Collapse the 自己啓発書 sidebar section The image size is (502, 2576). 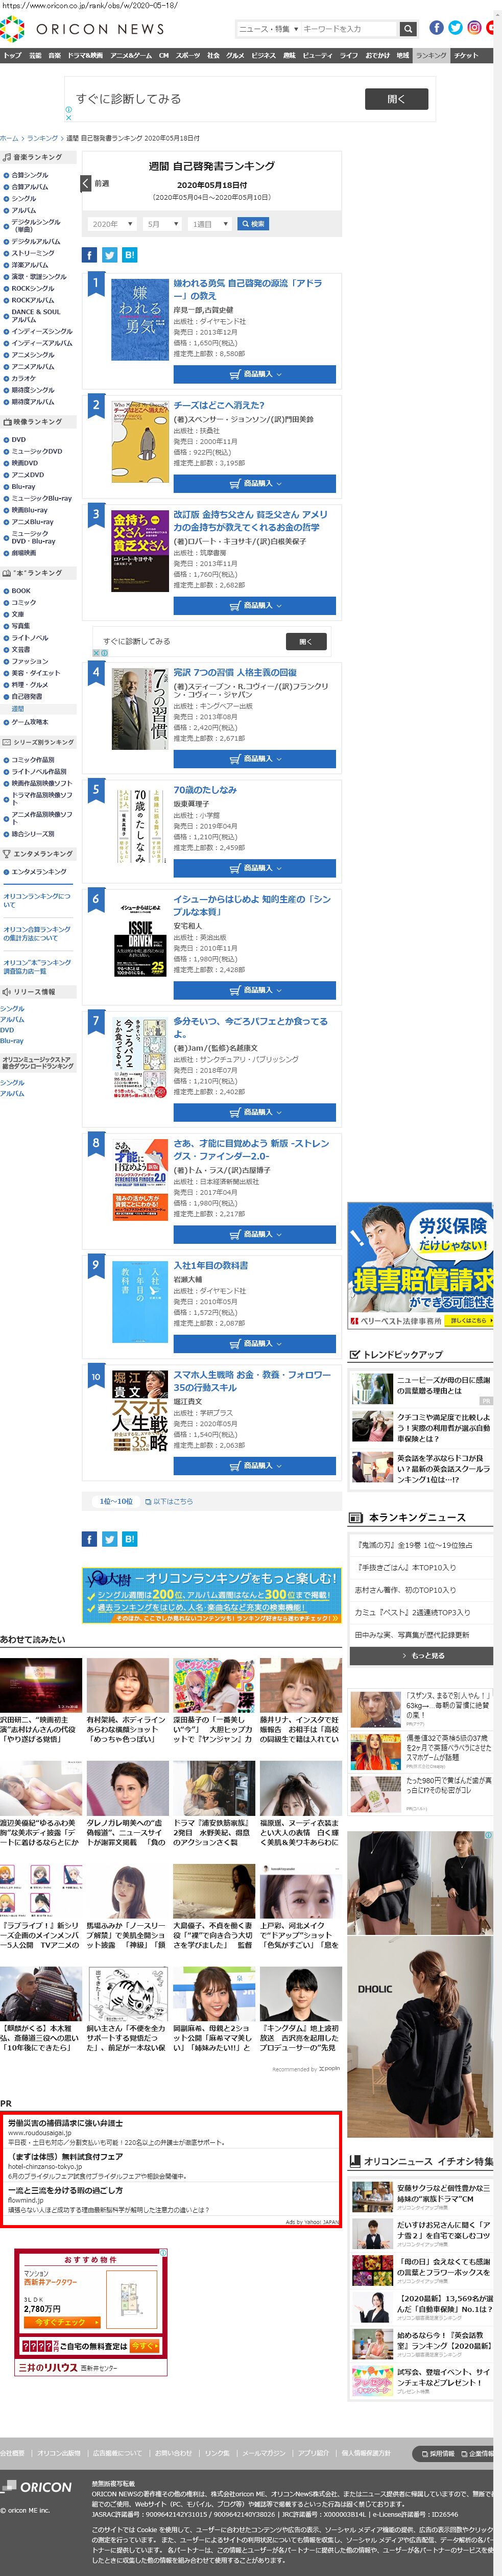5,696
